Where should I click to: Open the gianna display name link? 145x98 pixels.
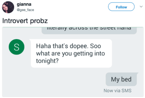(24, 4)
